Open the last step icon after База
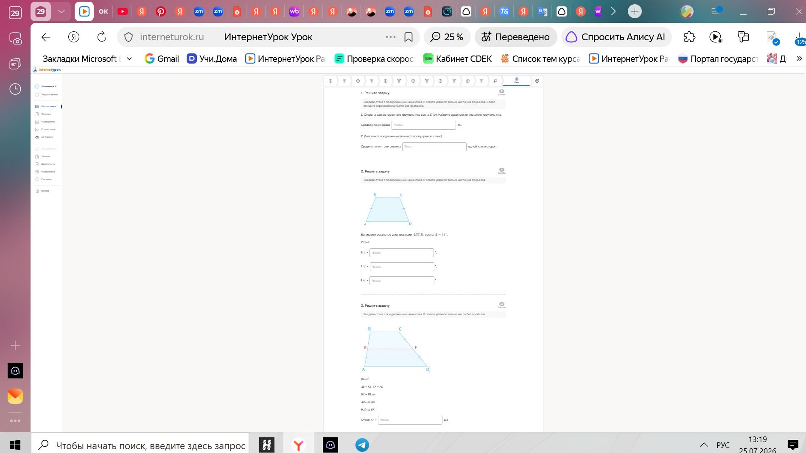This screenshot has width=806, height=453. pos(537,81)
